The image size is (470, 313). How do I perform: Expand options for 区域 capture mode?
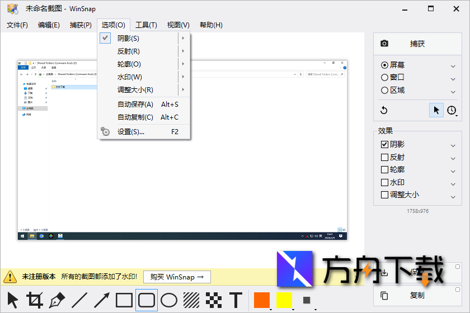coord(453,92)
